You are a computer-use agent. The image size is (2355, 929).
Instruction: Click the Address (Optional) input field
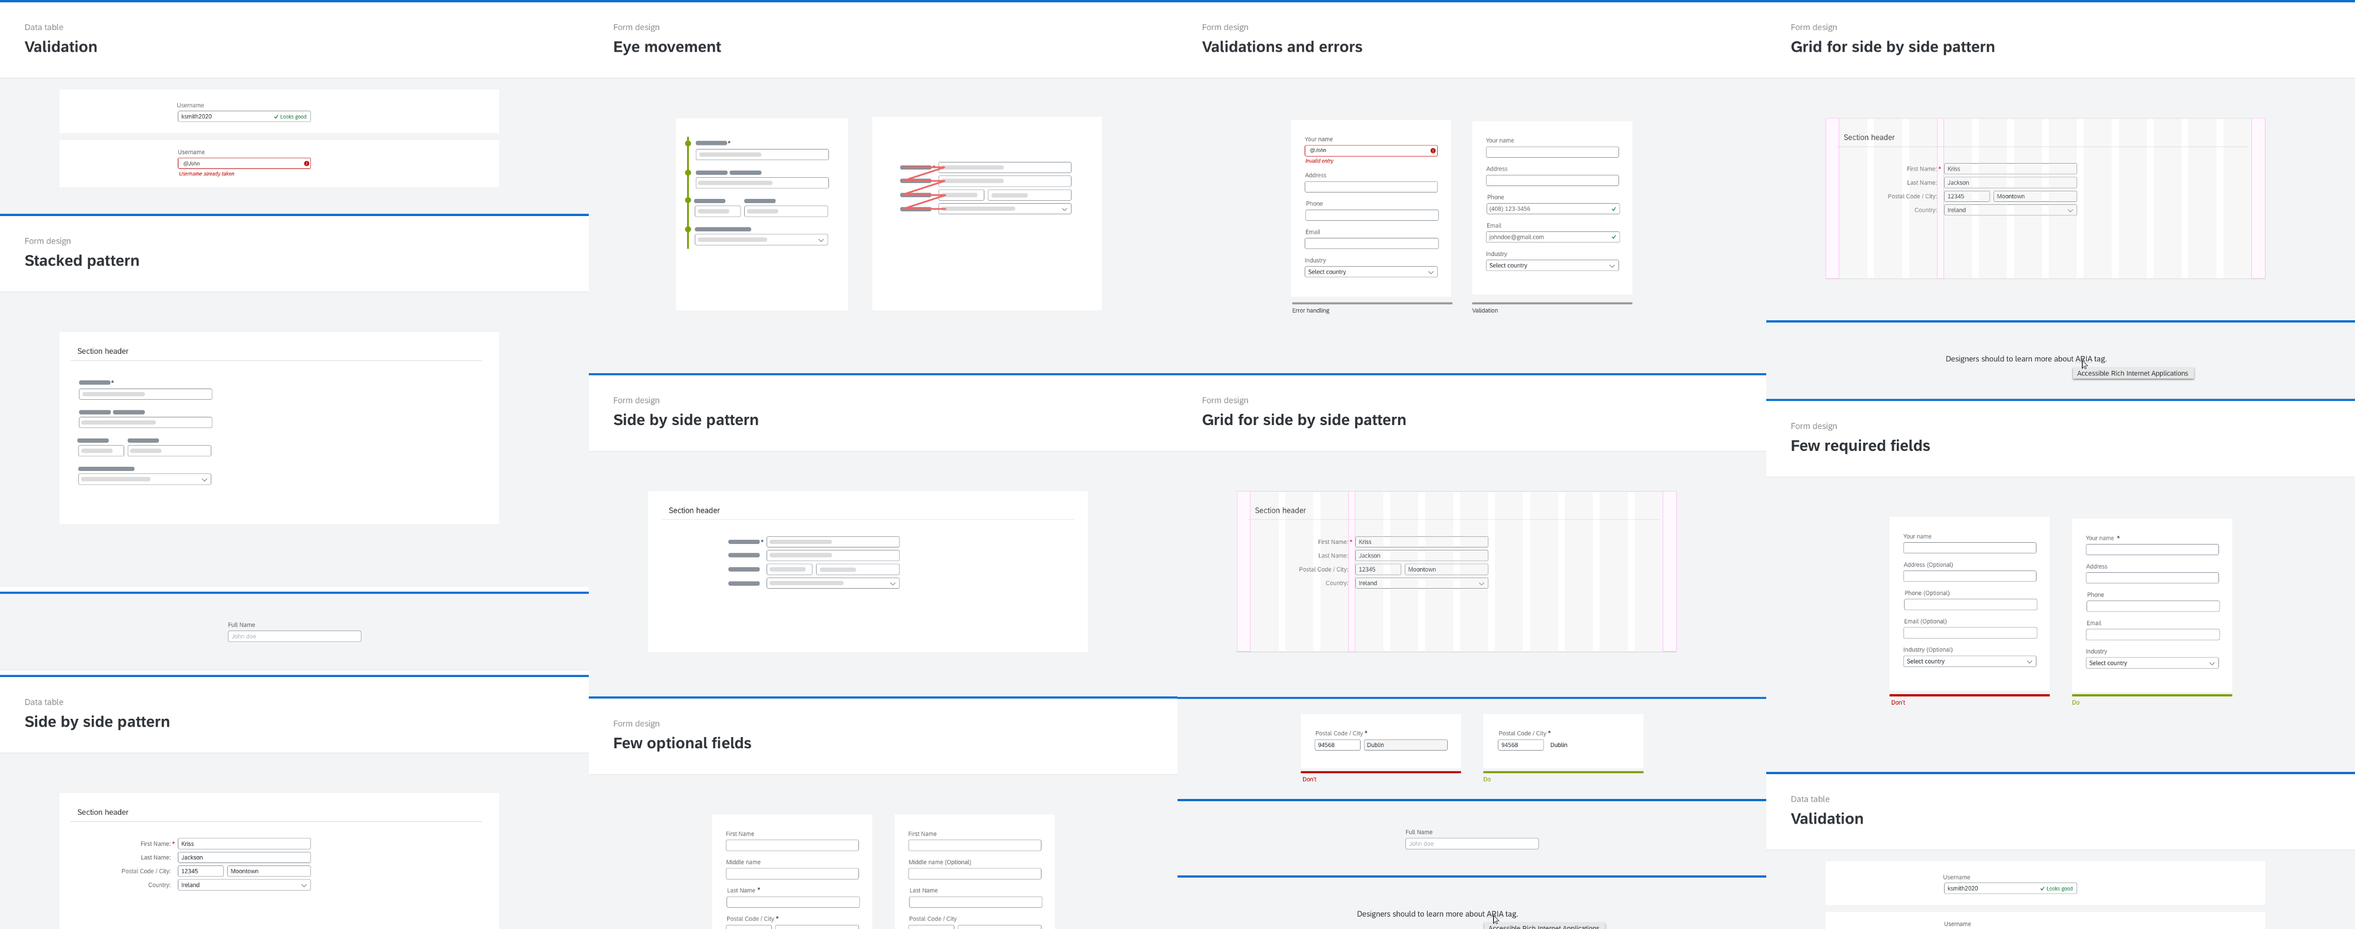[x=1969, y=577]
